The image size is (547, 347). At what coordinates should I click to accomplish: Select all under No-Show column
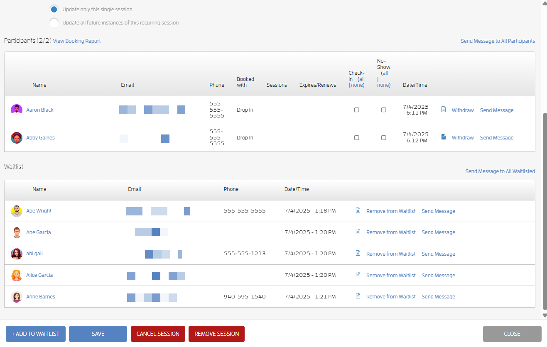(x=385, y=73)
